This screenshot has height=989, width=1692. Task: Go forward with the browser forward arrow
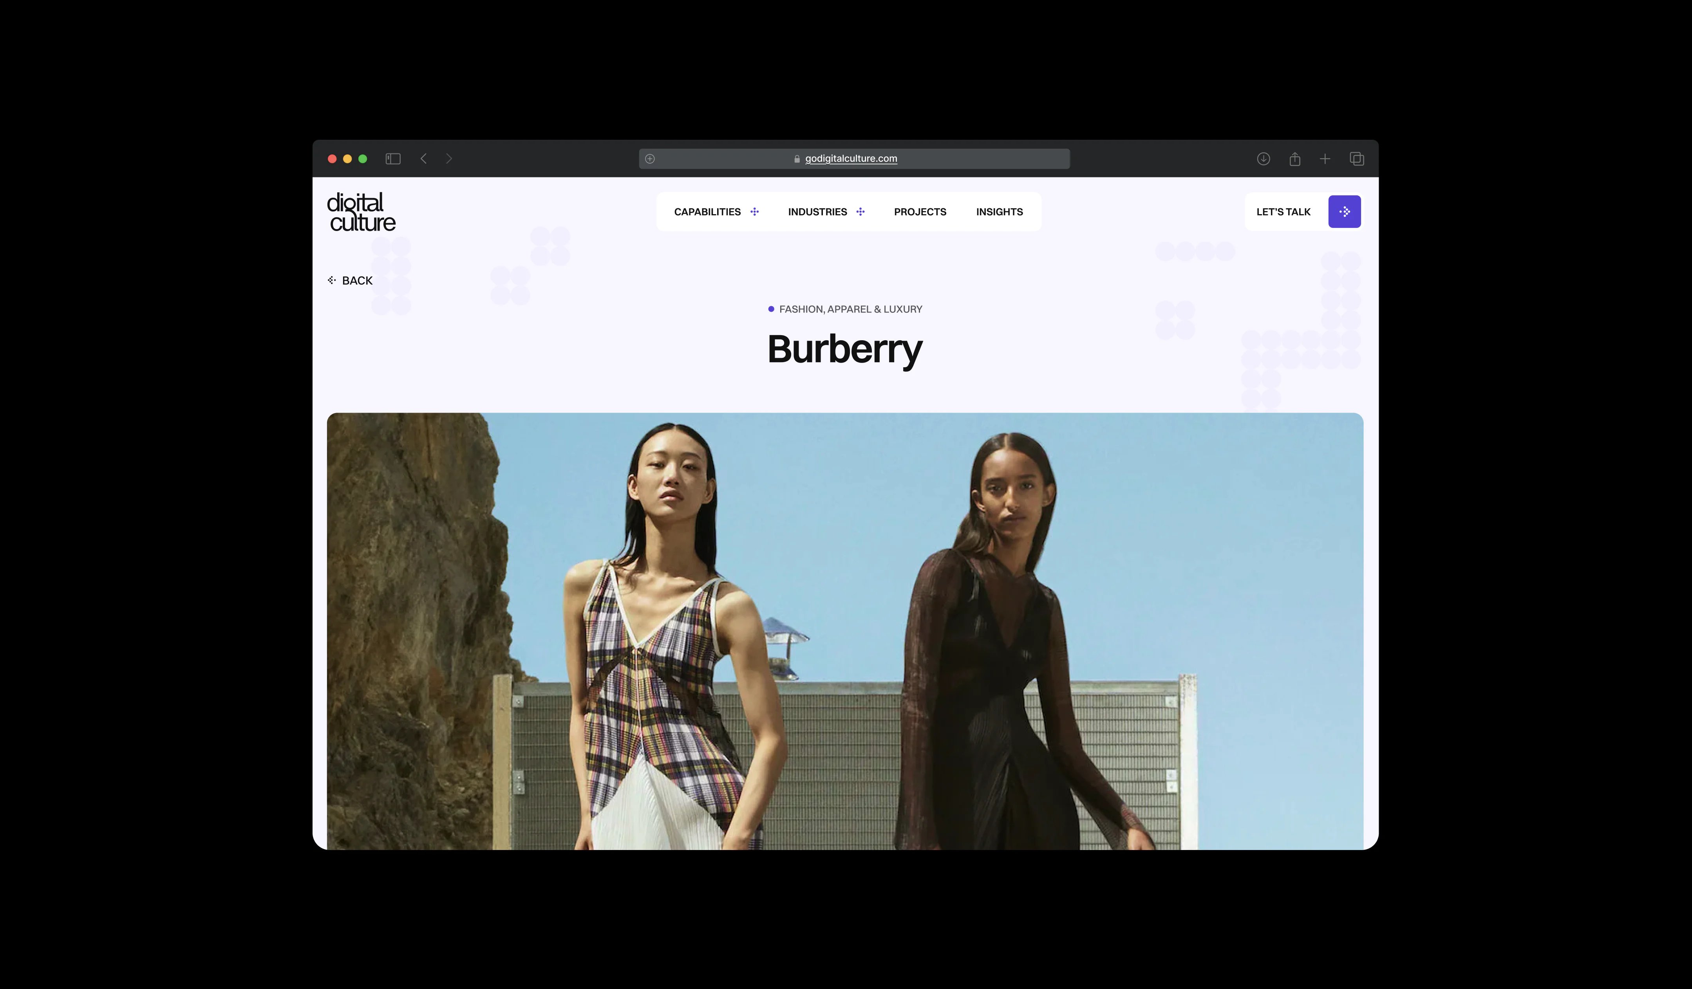[x=449, y=159]
